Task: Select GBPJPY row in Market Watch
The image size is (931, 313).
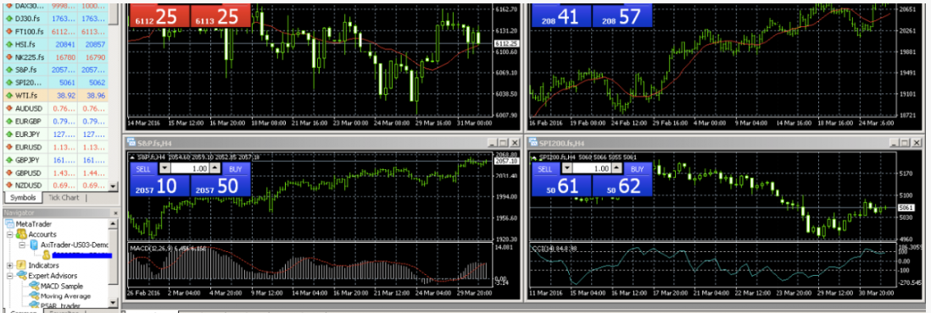Action: [x=54, y=160]
